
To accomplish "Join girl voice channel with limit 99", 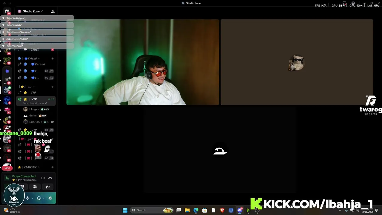I will coord(36,158).
